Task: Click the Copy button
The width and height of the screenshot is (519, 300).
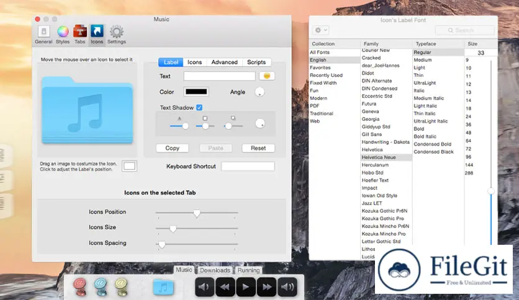Action: (x=173, y=148)
